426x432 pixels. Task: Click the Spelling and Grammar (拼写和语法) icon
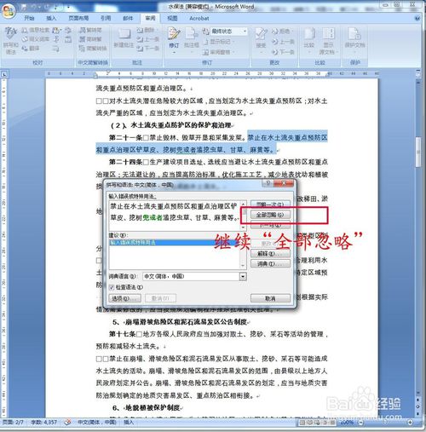[10, 40]
